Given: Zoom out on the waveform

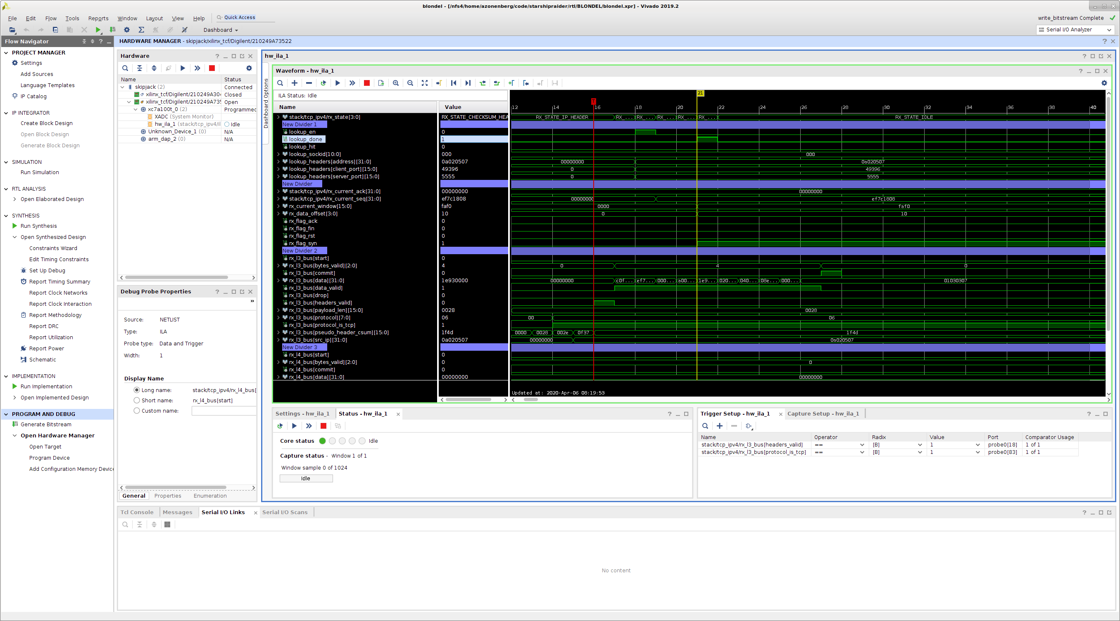Looking at the screenshot, I should (x=410, y=83).
